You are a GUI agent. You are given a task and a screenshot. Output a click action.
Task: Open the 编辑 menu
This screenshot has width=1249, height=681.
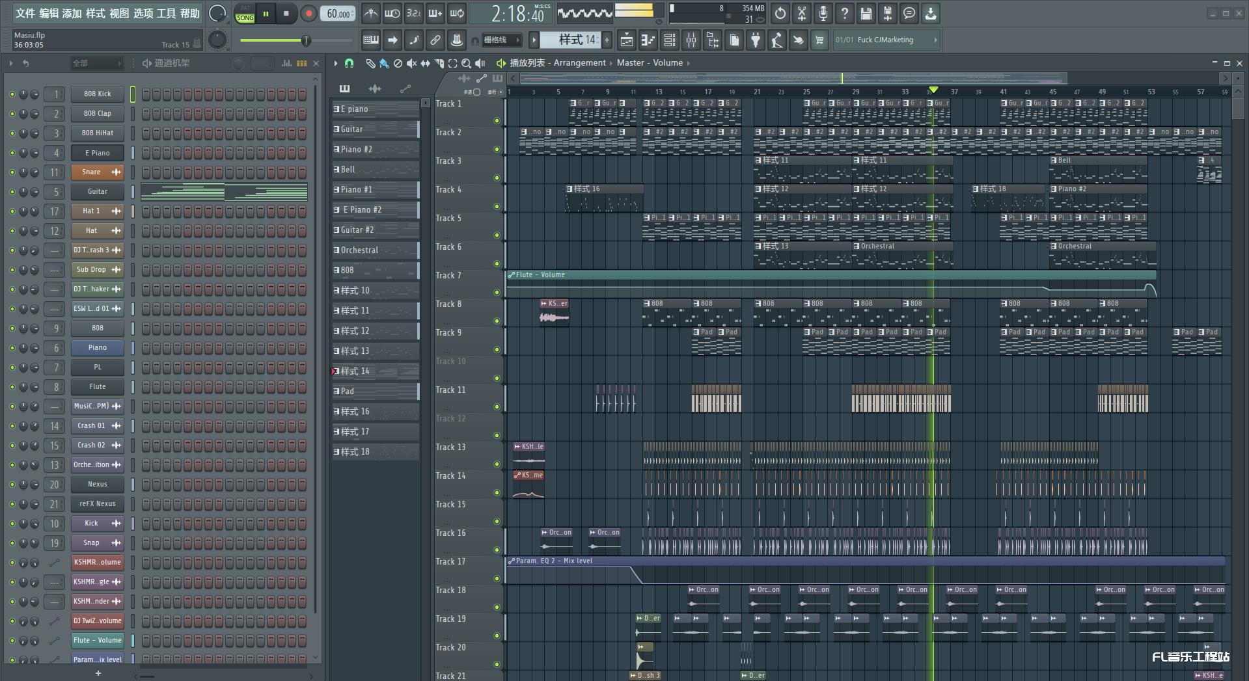pos(49,13)
